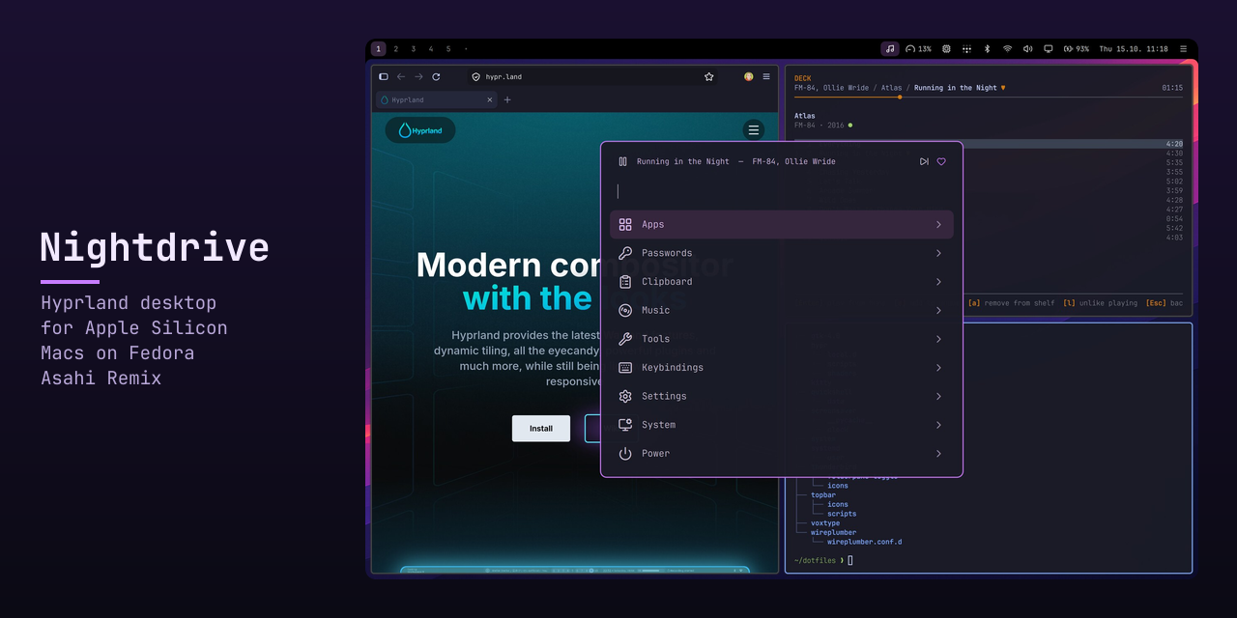Click the 13% gauge indicator in top bar

pos(918,48)
